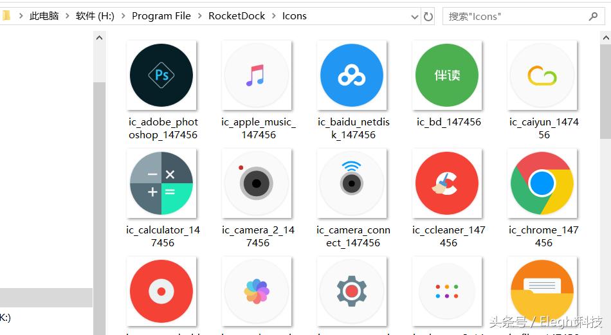Image resolution: width=611 pixels, height=335 pixels.
Task: Select the colorful flower petals icon file
Action: [x=257, y=291]
